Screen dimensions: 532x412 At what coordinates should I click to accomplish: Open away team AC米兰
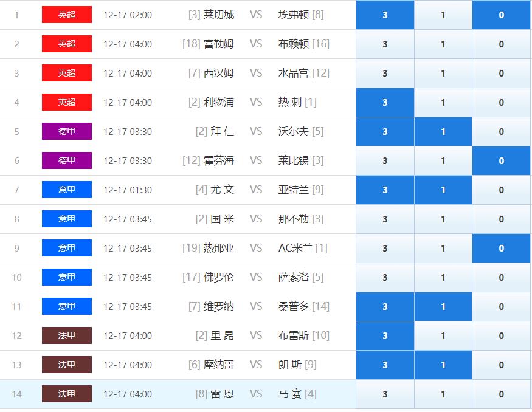(295, 248)
